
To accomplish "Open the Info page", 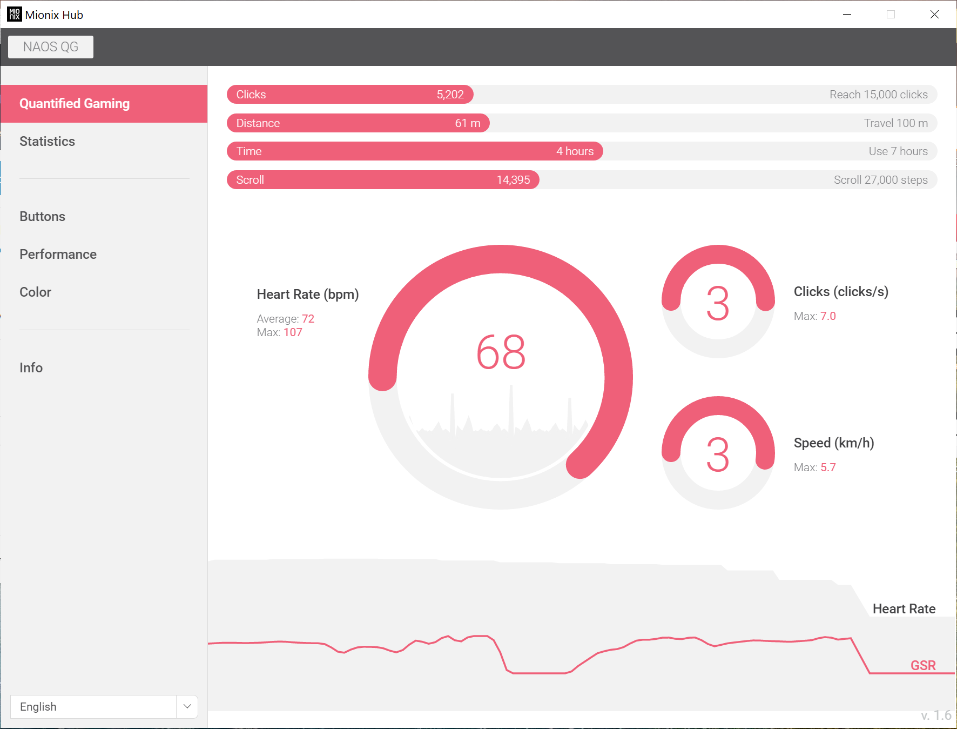I will click(31, 368).
